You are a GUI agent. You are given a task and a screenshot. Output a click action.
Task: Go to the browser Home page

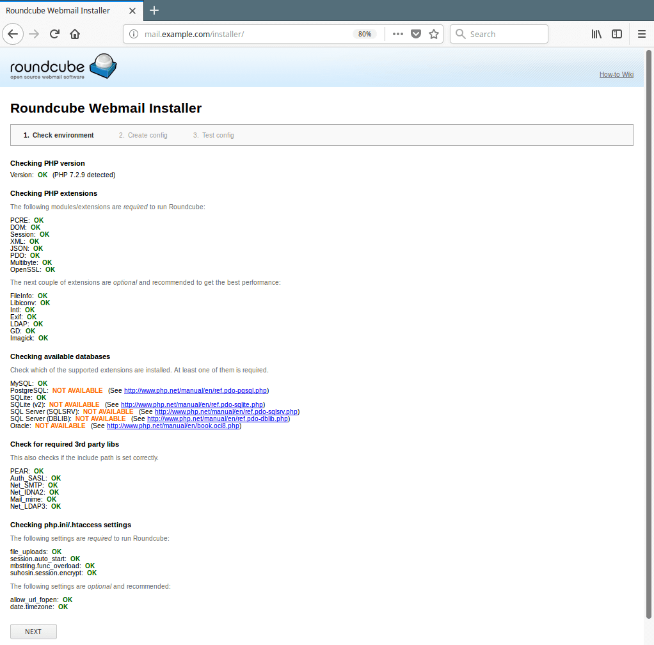(75, 34)
